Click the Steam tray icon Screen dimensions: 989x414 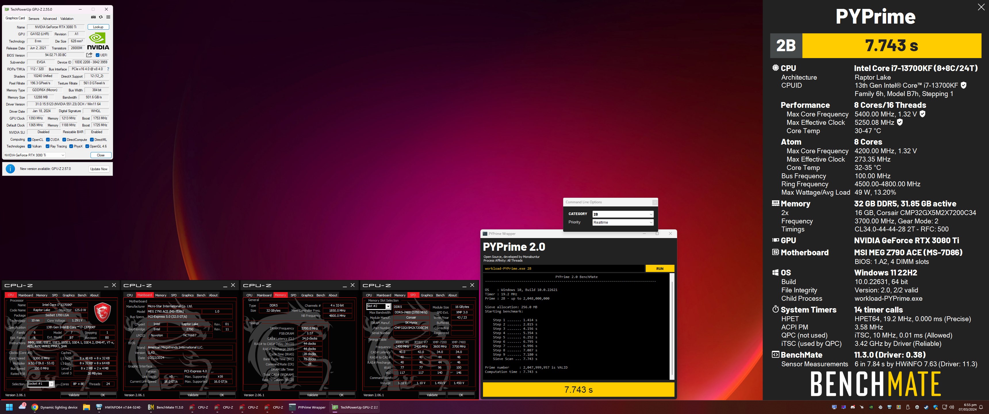pos(926,407)
